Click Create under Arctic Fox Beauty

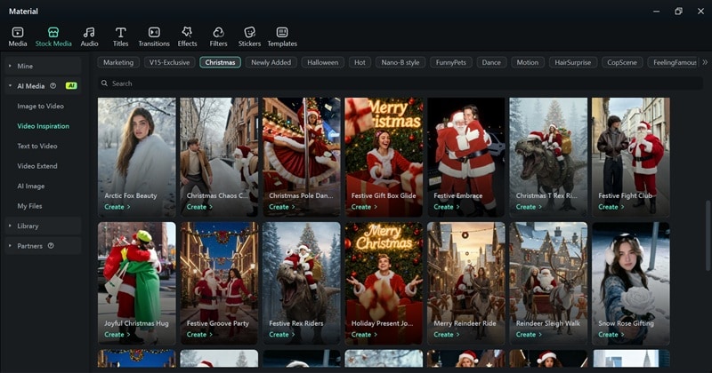[x=117, y=207]
